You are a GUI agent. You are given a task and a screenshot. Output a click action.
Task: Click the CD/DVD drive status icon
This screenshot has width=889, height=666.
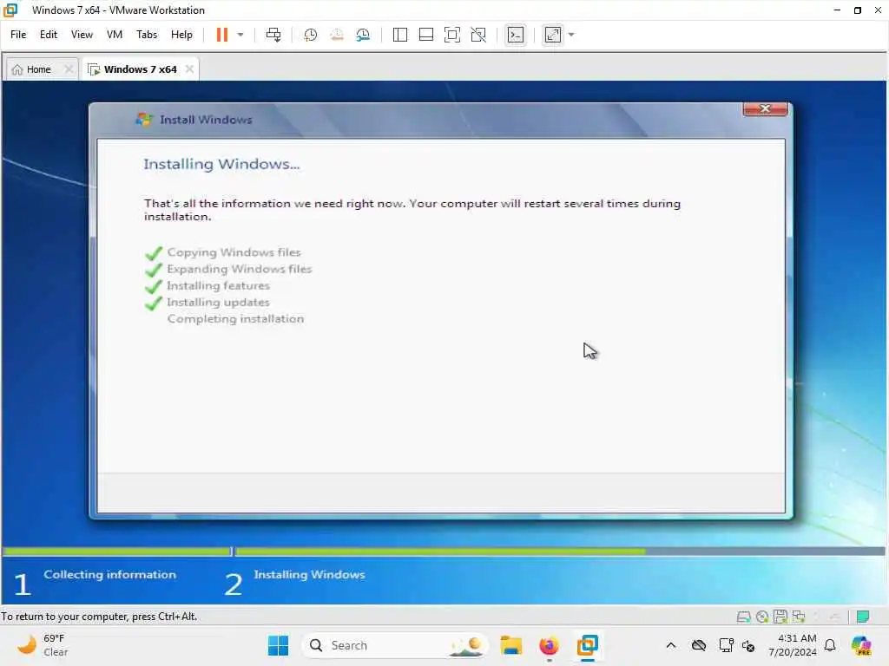point(762,617)
